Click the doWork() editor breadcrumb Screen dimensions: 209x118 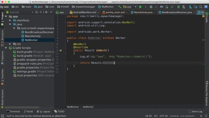(88, 107)
